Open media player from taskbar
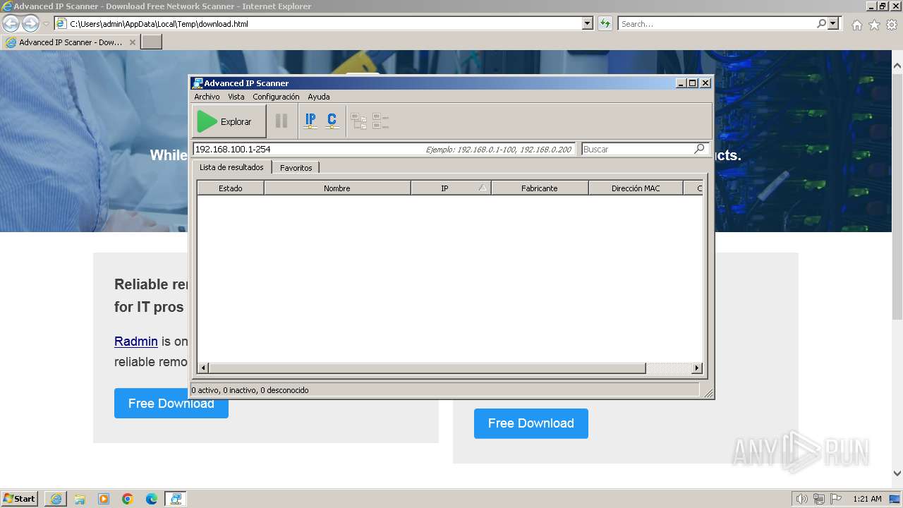 pos(104,499)
